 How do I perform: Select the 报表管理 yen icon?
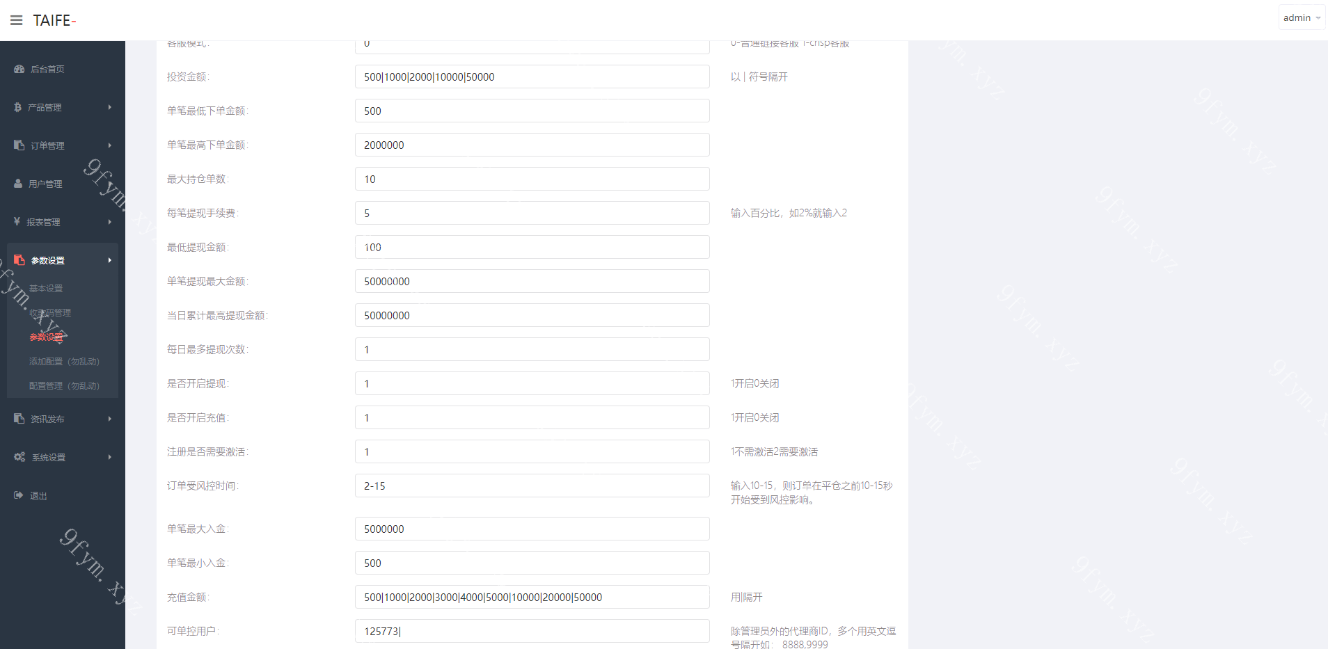17,222
